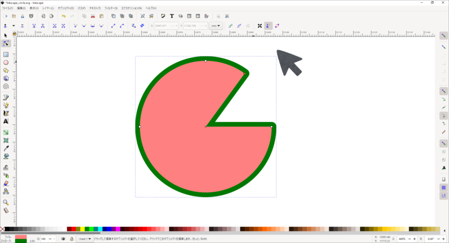Click the Save document icon
This screenshot has width=449, height=243.
click(22, 16)
